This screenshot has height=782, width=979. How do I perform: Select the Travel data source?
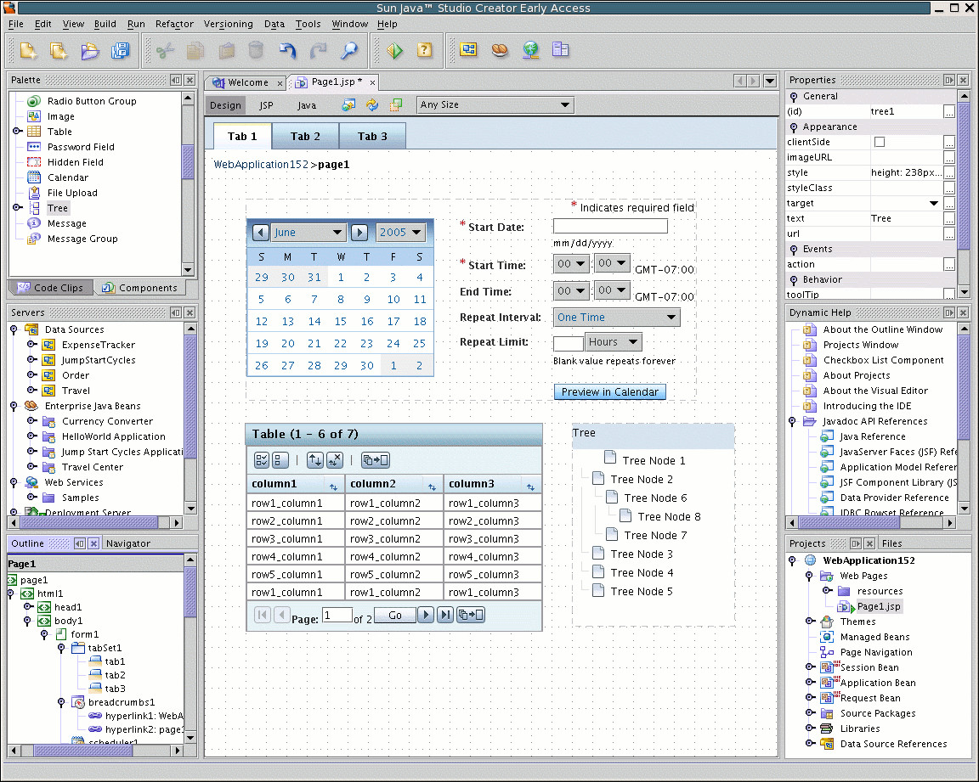coord(76,391)
